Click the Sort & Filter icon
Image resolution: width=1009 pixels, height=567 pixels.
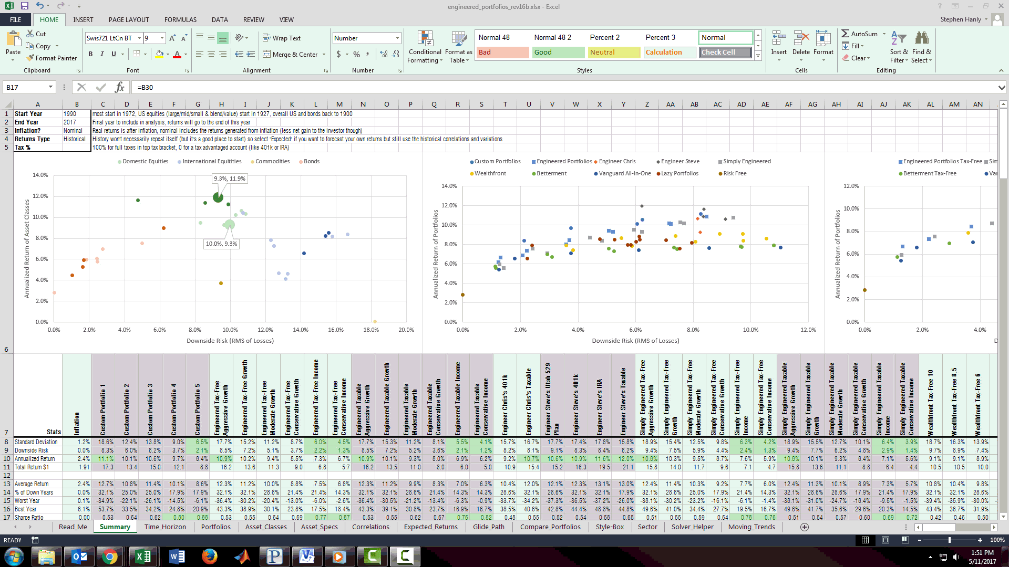pos(899,38)
